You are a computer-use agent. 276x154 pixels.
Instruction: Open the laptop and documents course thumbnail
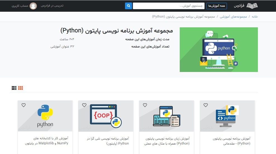coord(167,116)
